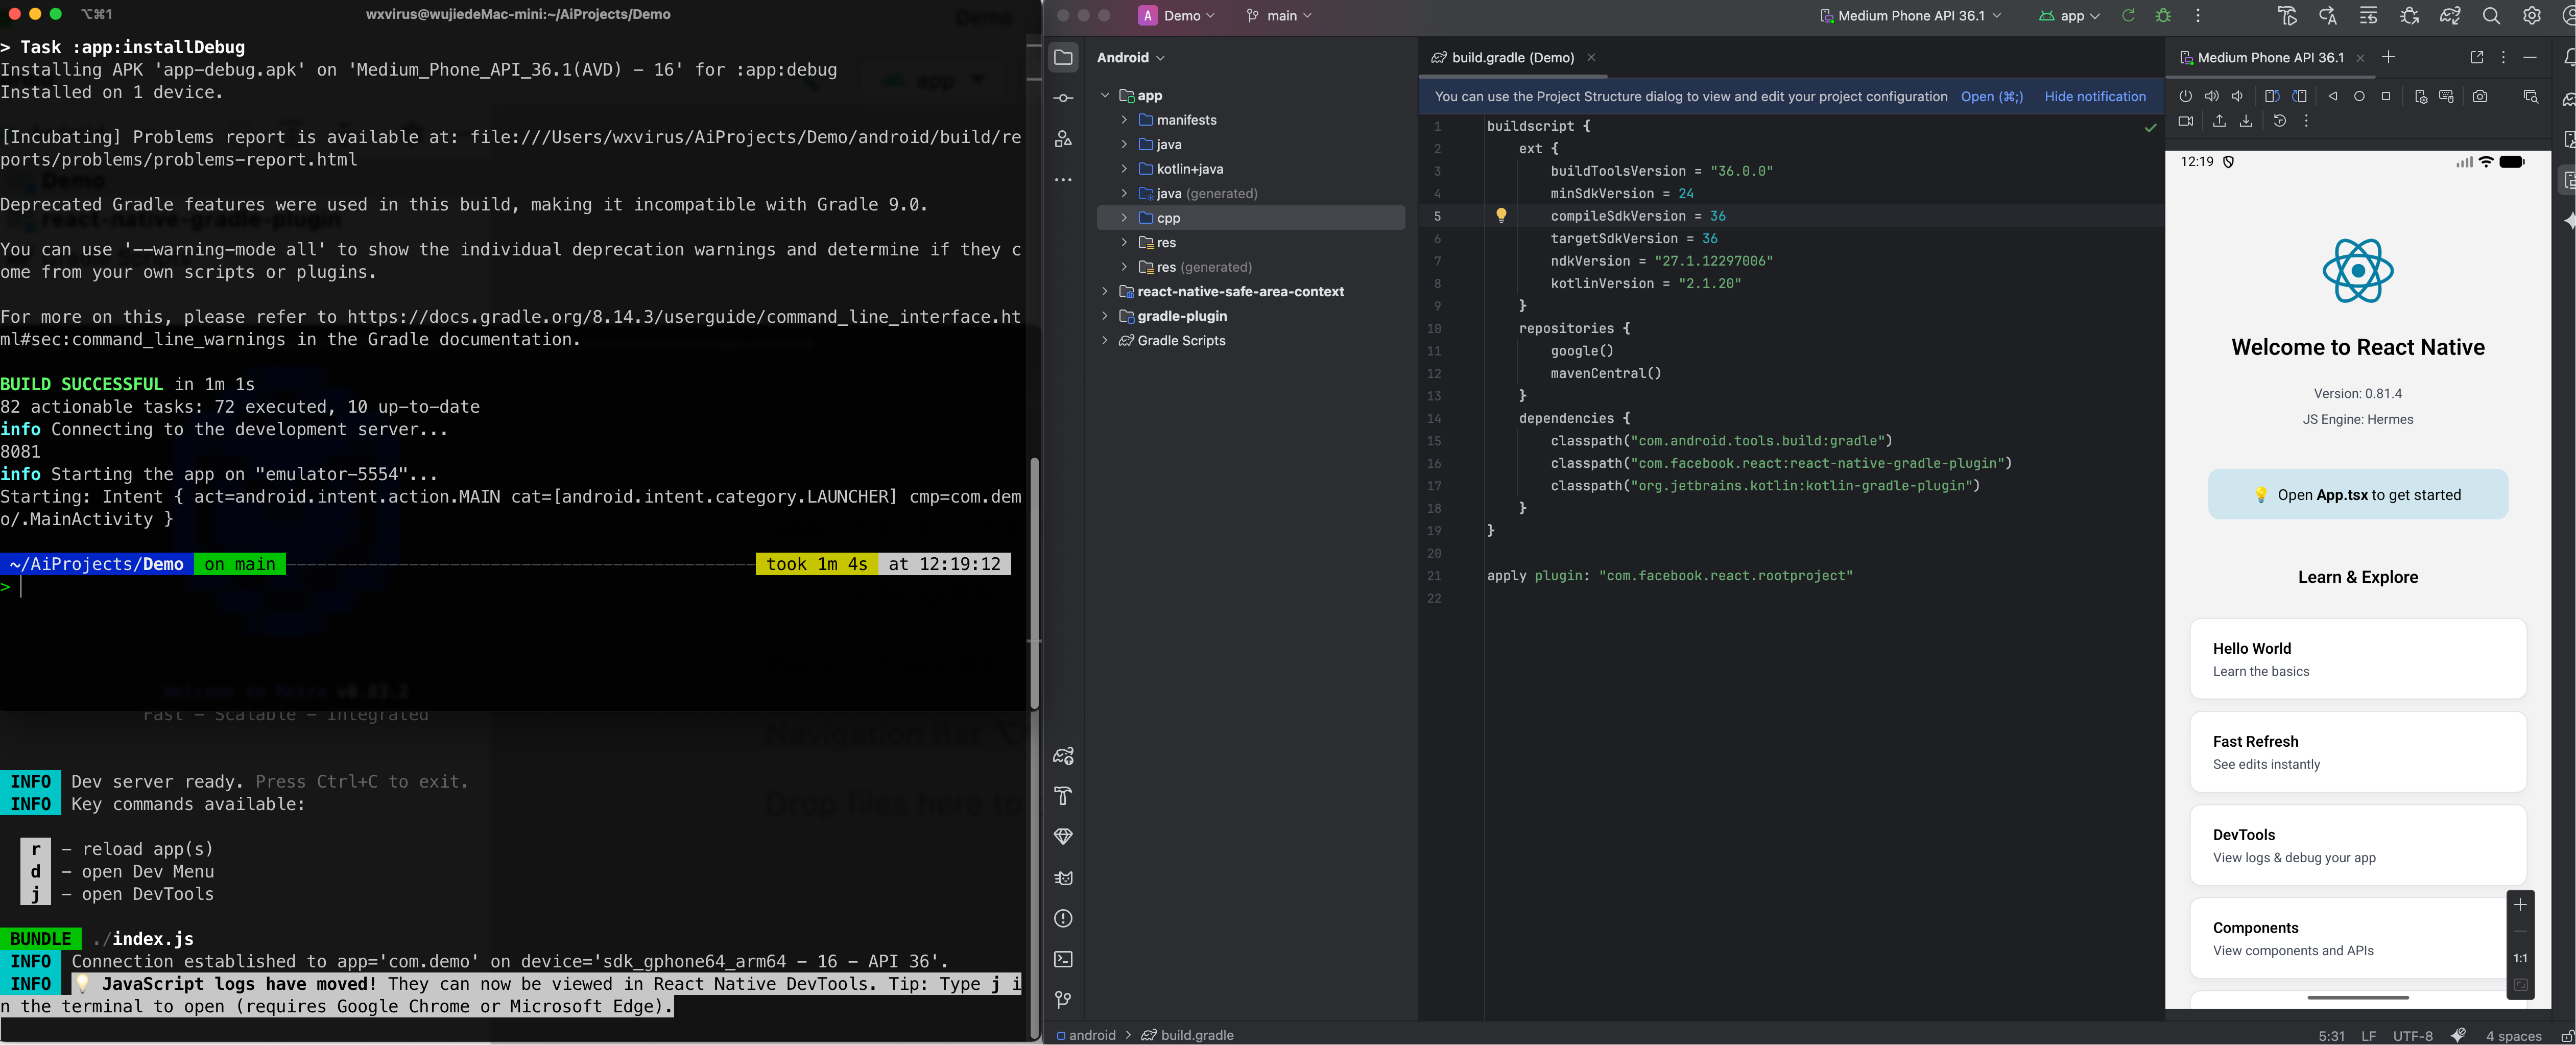Open the Android project view dropdown
This screenshot has width=2576, height=1045.
point(1130,58)
